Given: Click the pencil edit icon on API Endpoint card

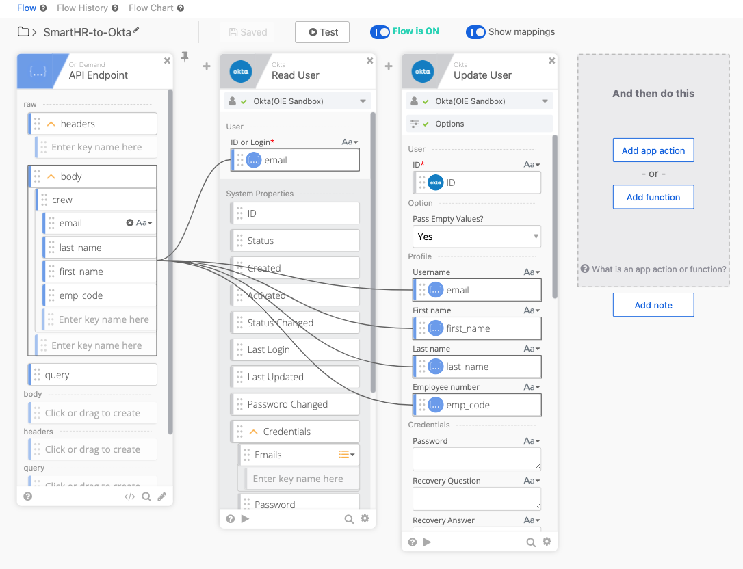Looking at the screenshot, I should click(x=162, y=496).
